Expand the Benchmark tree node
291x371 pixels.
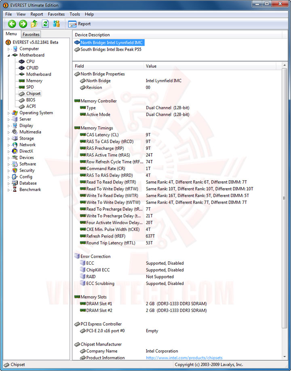9,190
